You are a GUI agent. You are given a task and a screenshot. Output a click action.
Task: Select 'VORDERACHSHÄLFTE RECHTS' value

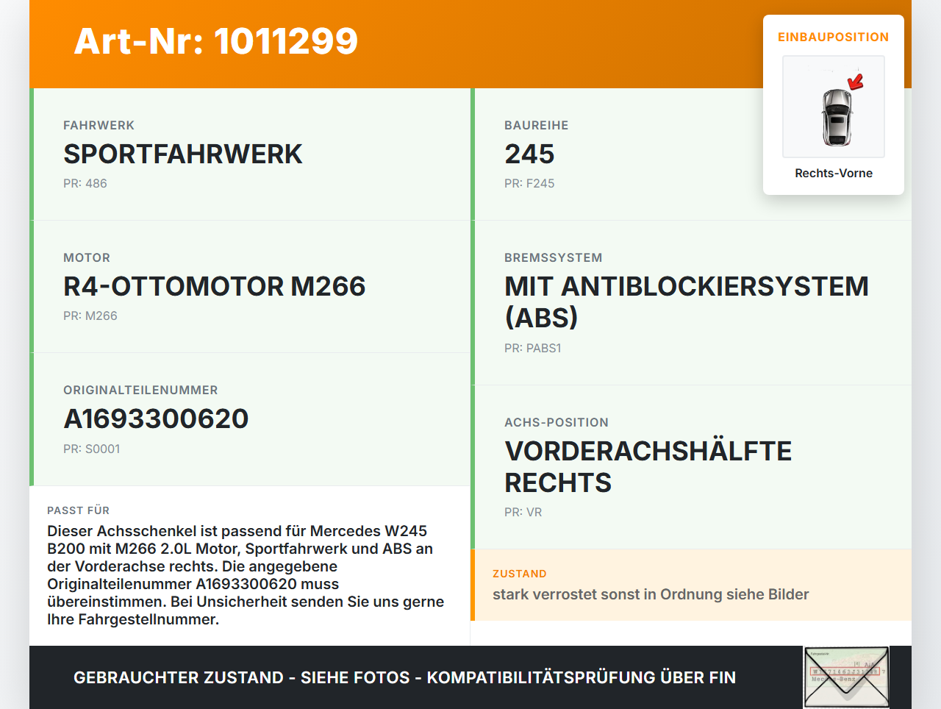tap(648, 467)
